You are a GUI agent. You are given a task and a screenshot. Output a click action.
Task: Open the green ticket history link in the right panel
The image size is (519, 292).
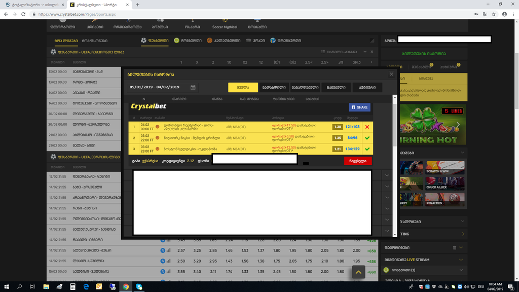(424, 54)
